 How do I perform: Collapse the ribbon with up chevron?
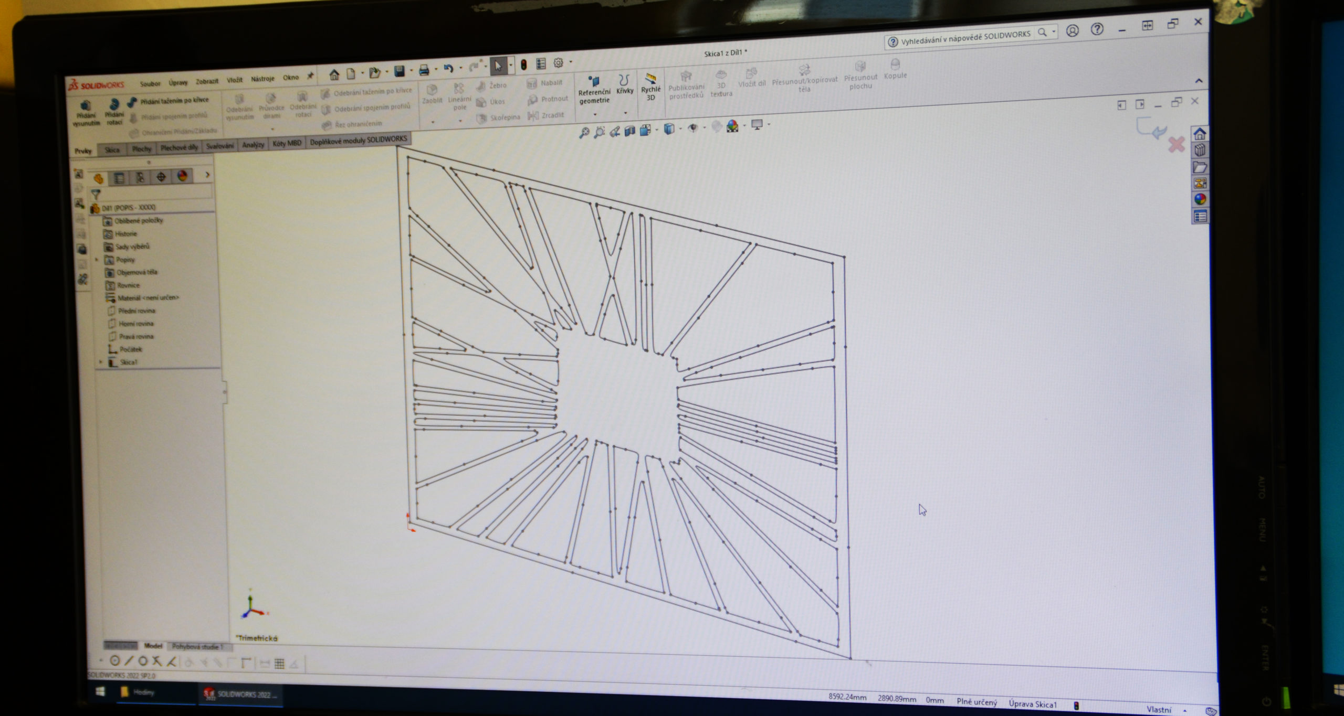[x=1199, y=81]
